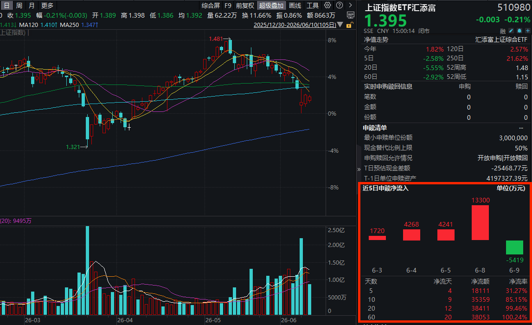Image resolution: width=532 pixels, height=325 pixels.
Task: Click the 60-day net flow rate 100.24%
Action: 515,317
